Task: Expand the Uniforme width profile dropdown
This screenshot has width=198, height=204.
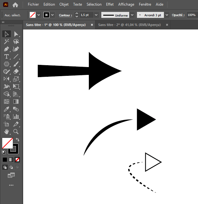Action: [x=132, y=15]
